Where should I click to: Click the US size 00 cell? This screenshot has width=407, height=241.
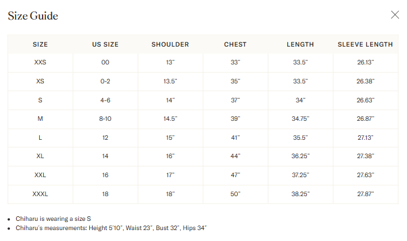point(105,63)
